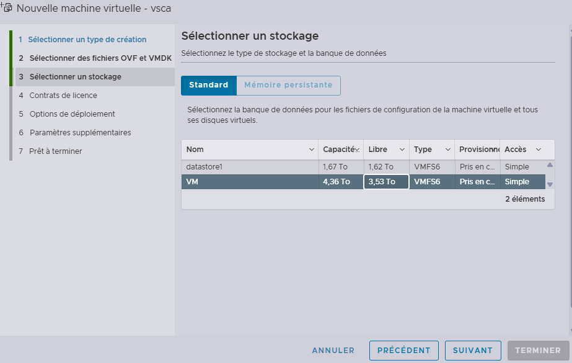Open the Type column chevron
Image resolution: width=572 pixels, height=363 pixels.
coord(447,150)
